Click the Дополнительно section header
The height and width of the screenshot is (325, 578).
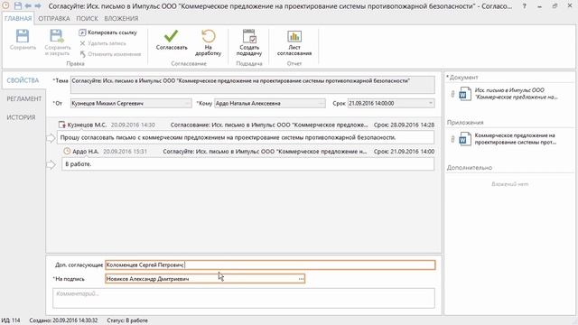coord(470,168)
